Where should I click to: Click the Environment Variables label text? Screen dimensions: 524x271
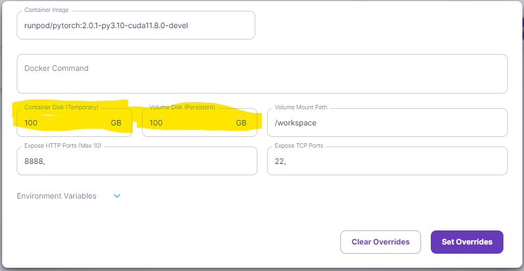[x=56, y=196]
